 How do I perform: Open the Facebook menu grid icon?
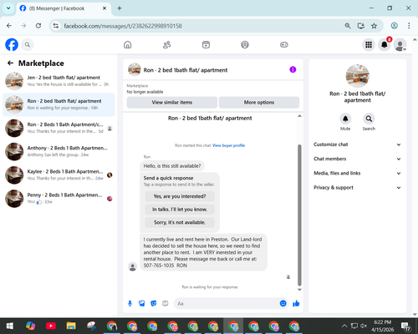(369, 44)
